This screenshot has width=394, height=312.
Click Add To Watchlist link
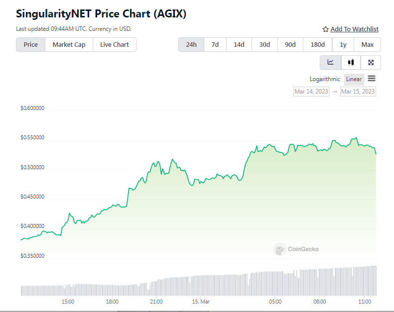[x=354, y=29]
